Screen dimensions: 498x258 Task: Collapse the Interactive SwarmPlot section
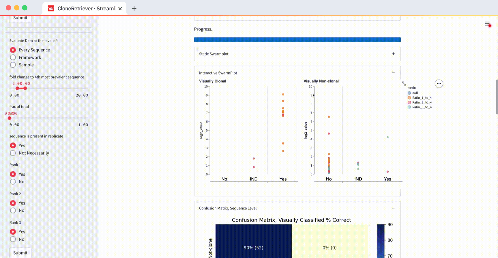point(393,73)
